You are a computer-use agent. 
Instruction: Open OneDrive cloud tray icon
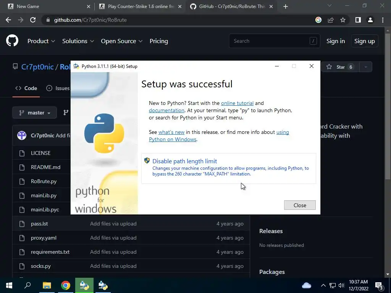click(307, 285)
